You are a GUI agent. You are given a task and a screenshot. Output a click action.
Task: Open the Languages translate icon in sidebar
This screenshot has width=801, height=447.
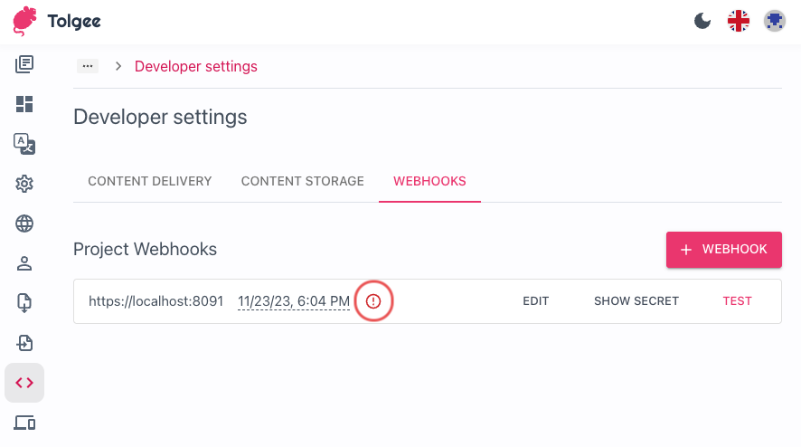click(24, 144)
